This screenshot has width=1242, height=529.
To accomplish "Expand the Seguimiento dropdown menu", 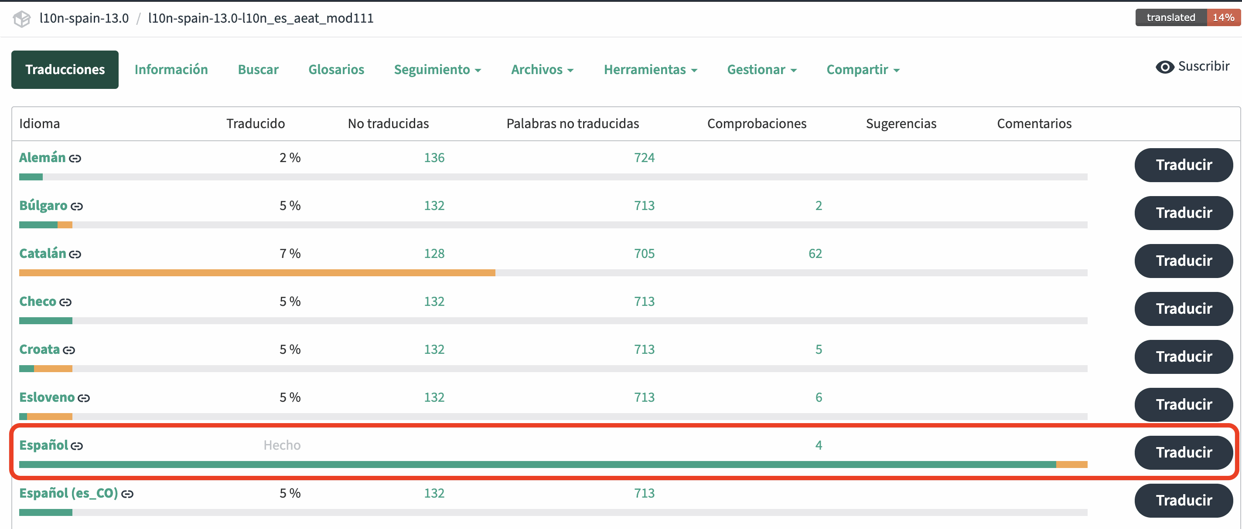I will click(437, 70).
